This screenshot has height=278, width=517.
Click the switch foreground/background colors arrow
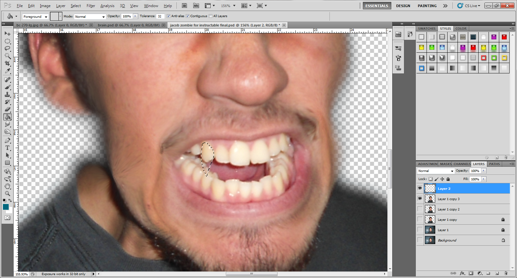10,200
